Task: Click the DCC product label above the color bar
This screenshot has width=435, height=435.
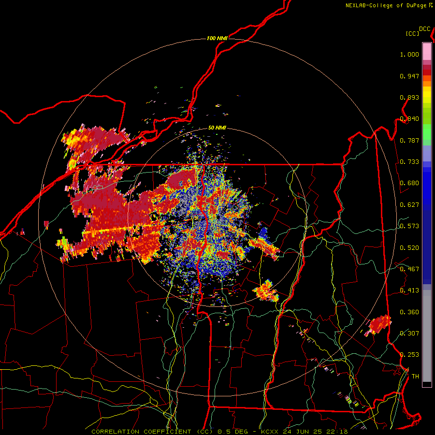Action: point(425,29)
